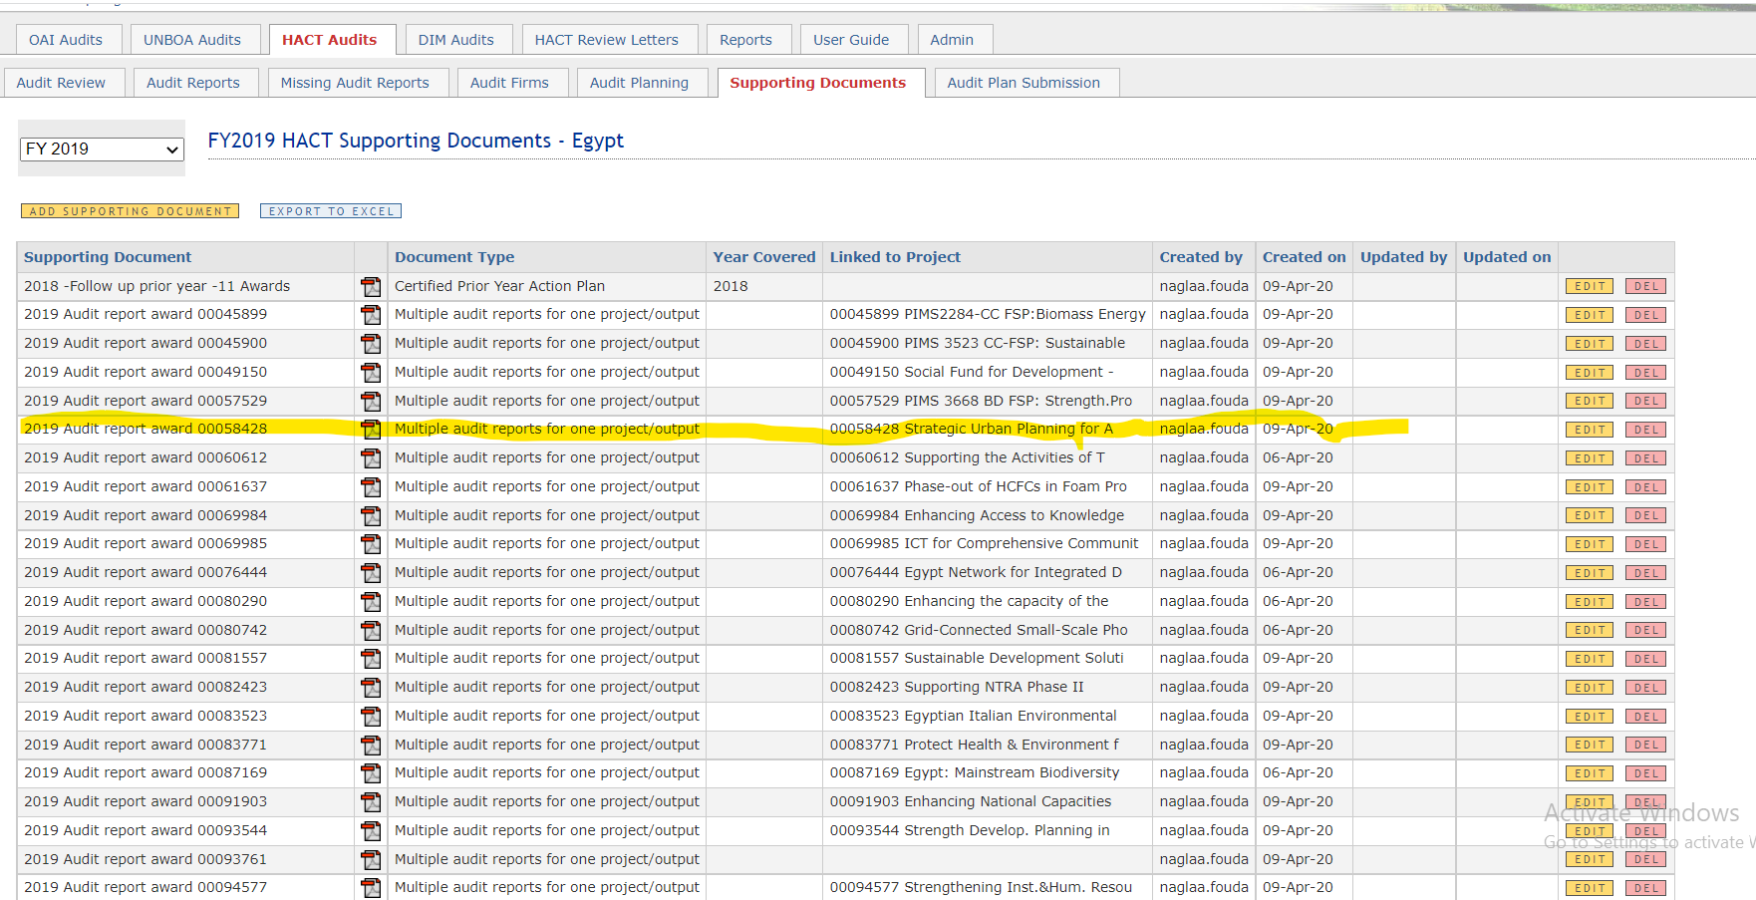Open the Audit Planning sub-tab
This screenshot has height=900, width=1756.
tap(639, 83)
